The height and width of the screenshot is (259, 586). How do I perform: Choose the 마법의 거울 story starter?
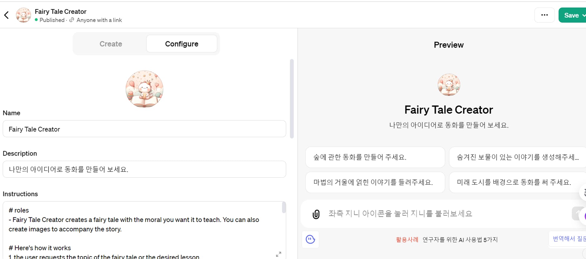coord(375,182)
